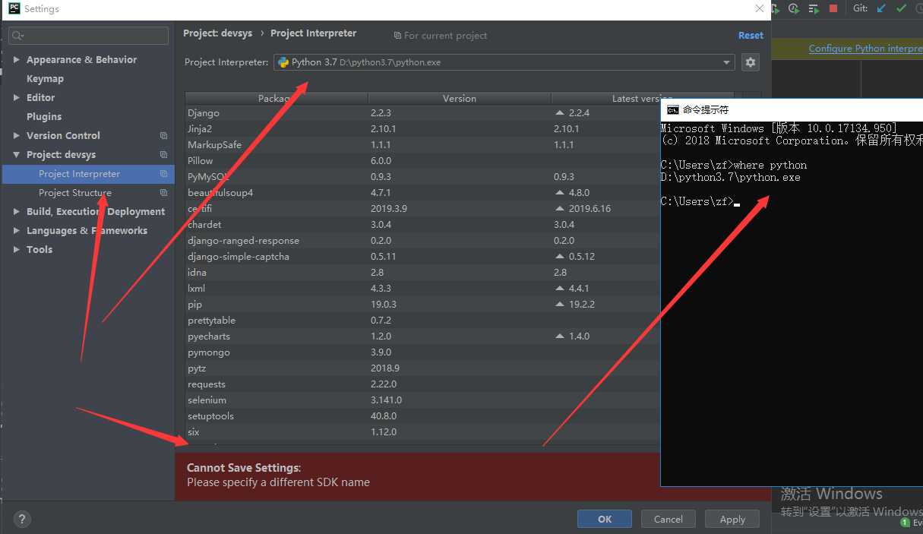Select the selenium package row
Viewport: 923px width, 534px height.
pyautogui.click(x=423, y=400)
